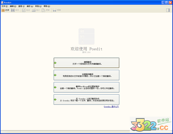Viewport: 173px width, 134px height.
Task: Click the Fuzzy (模糊) glasses icon
Action: [x=54, y=10]
